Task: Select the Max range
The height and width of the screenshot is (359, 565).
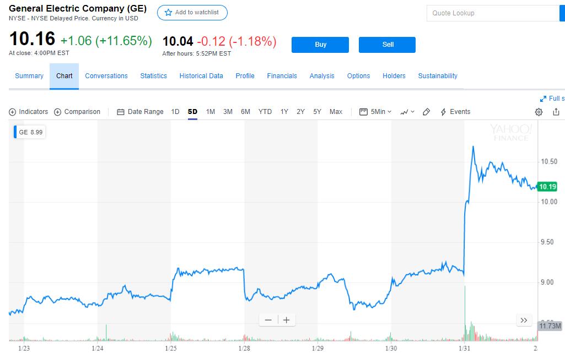Action: click(336, 112)
